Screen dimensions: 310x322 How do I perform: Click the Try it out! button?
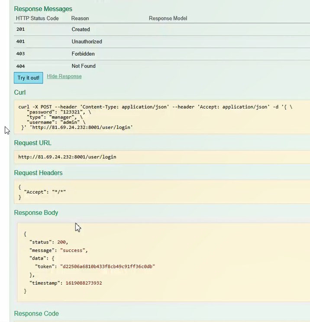(x=28, y=78)
